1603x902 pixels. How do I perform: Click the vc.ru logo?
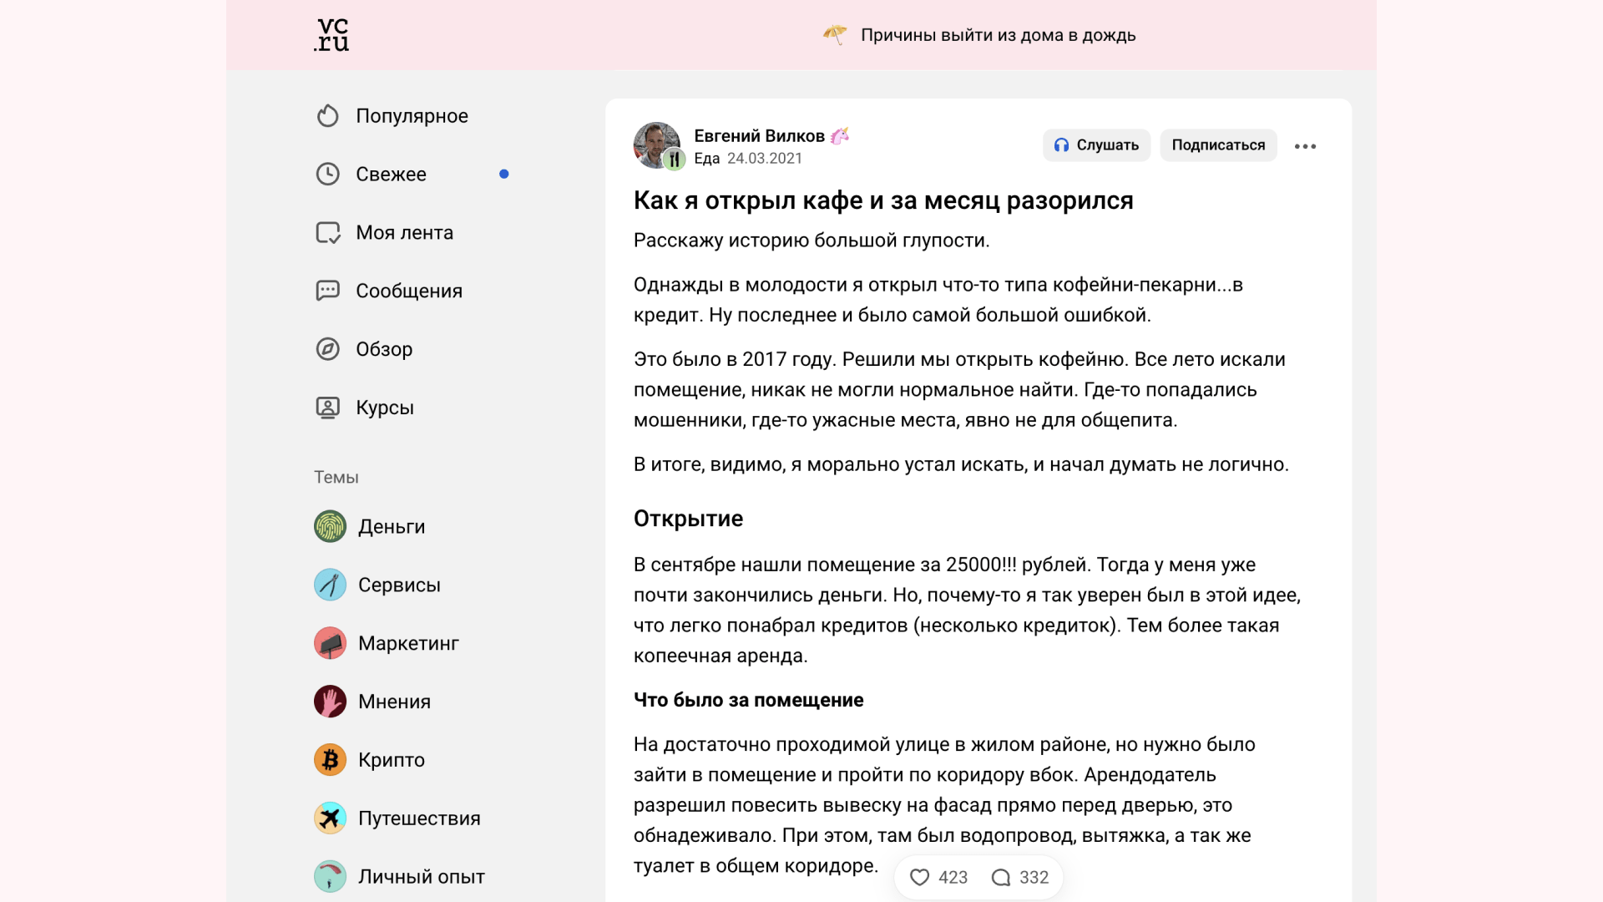[x=331, y=35]
